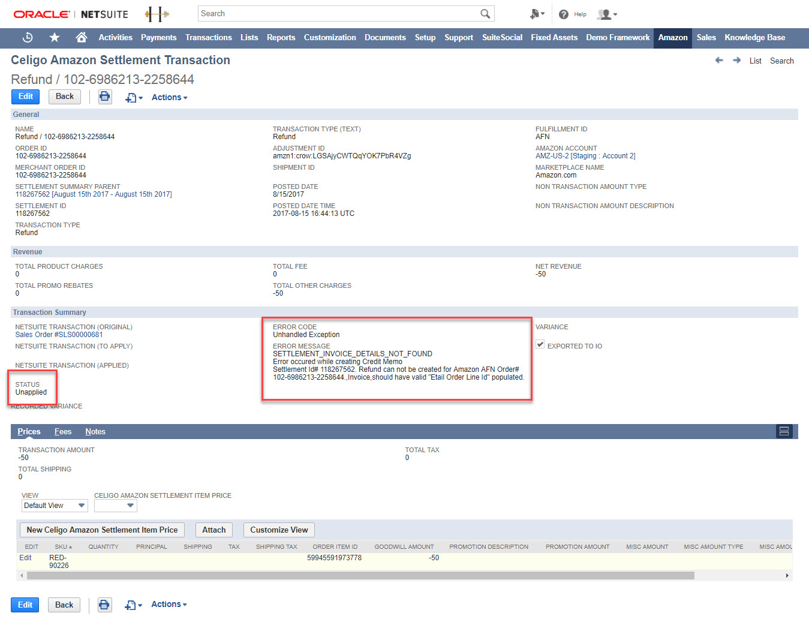Sort by Quantity column header
Viewport: 809px width, 625px height.
pyautogui.click(x=103, y=546)
